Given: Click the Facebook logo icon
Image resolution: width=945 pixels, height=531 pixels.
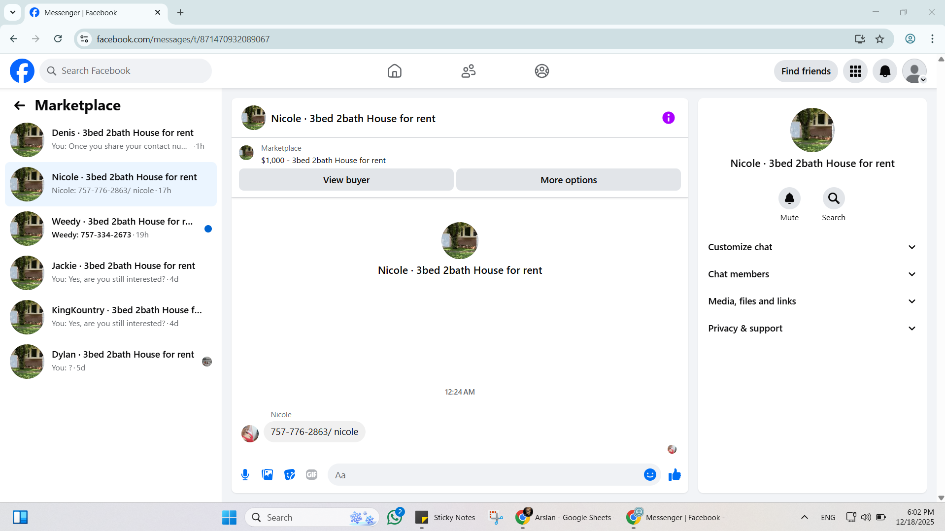Looking at the screenshot, I should pyautogui.click(x=22, y=71).
